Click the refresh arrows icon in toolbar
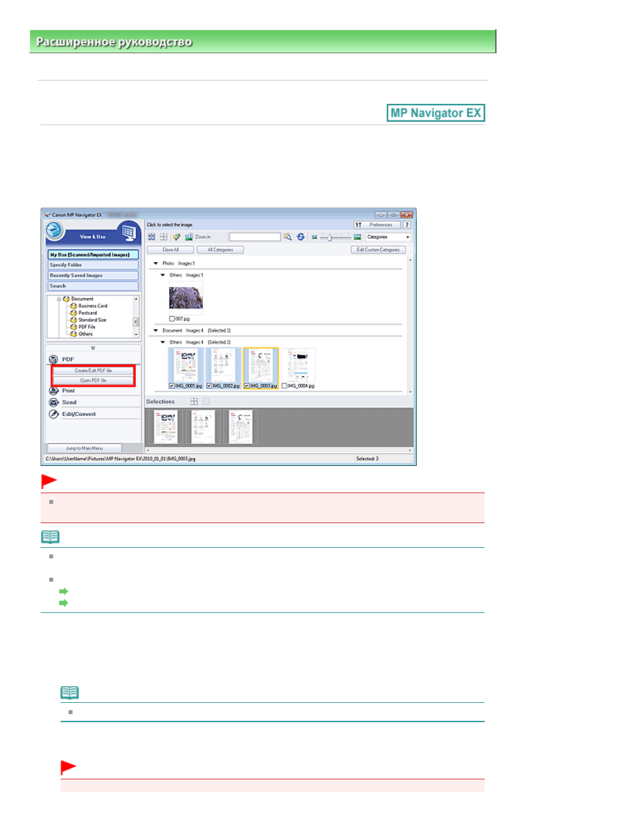This screenshot has height=822, width=635. coord(301,237)
